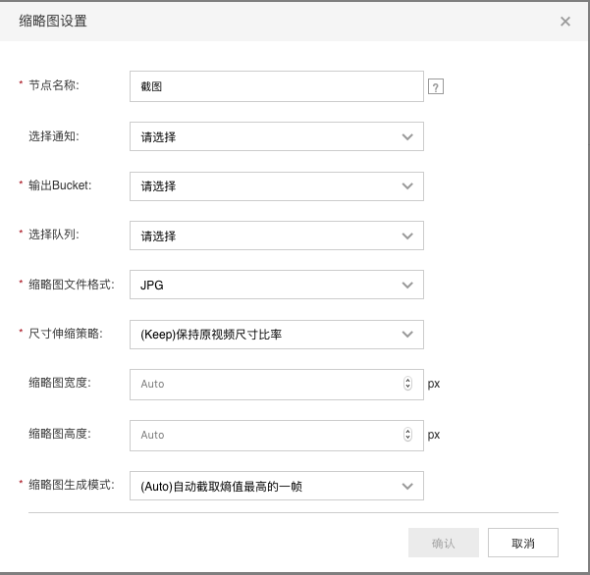The image size is (590, 575).
Task: Click the 节点名称 text field
Action: (x=277, y=86)
